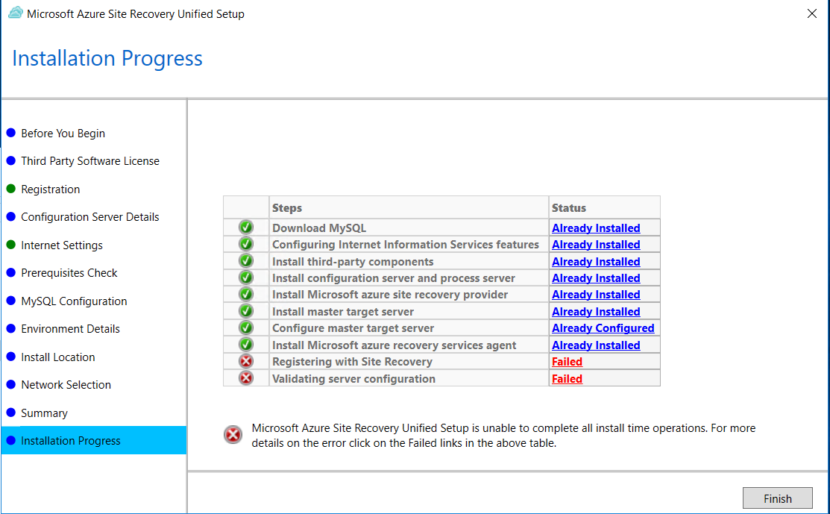Select the Install Location step
The width and height of the screenshot is (830, 514).
coord(57,357)
